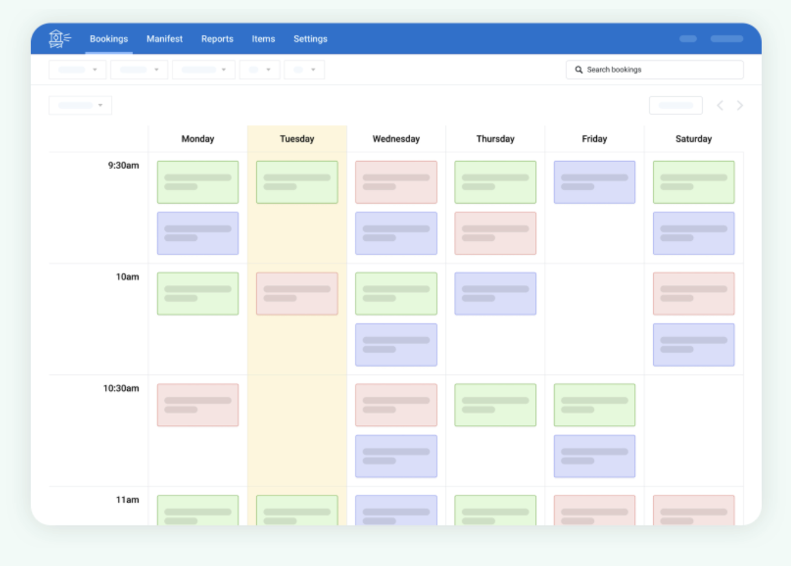Open Monday 11am green booking

(x=198, y=510)
